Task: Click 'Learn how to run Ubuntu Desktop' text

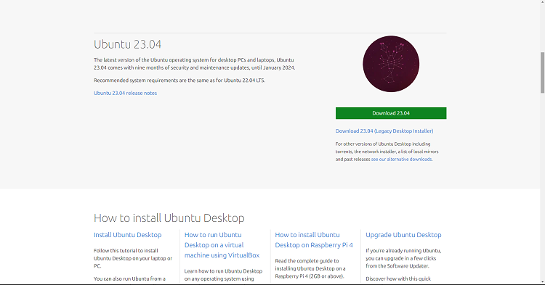Action: coord(223,270)
